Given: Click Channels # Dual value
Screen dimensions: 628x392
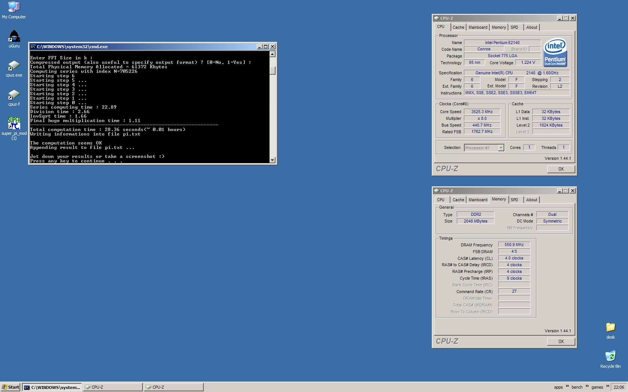Looking at the screenshot, I should tap(552, 214).
